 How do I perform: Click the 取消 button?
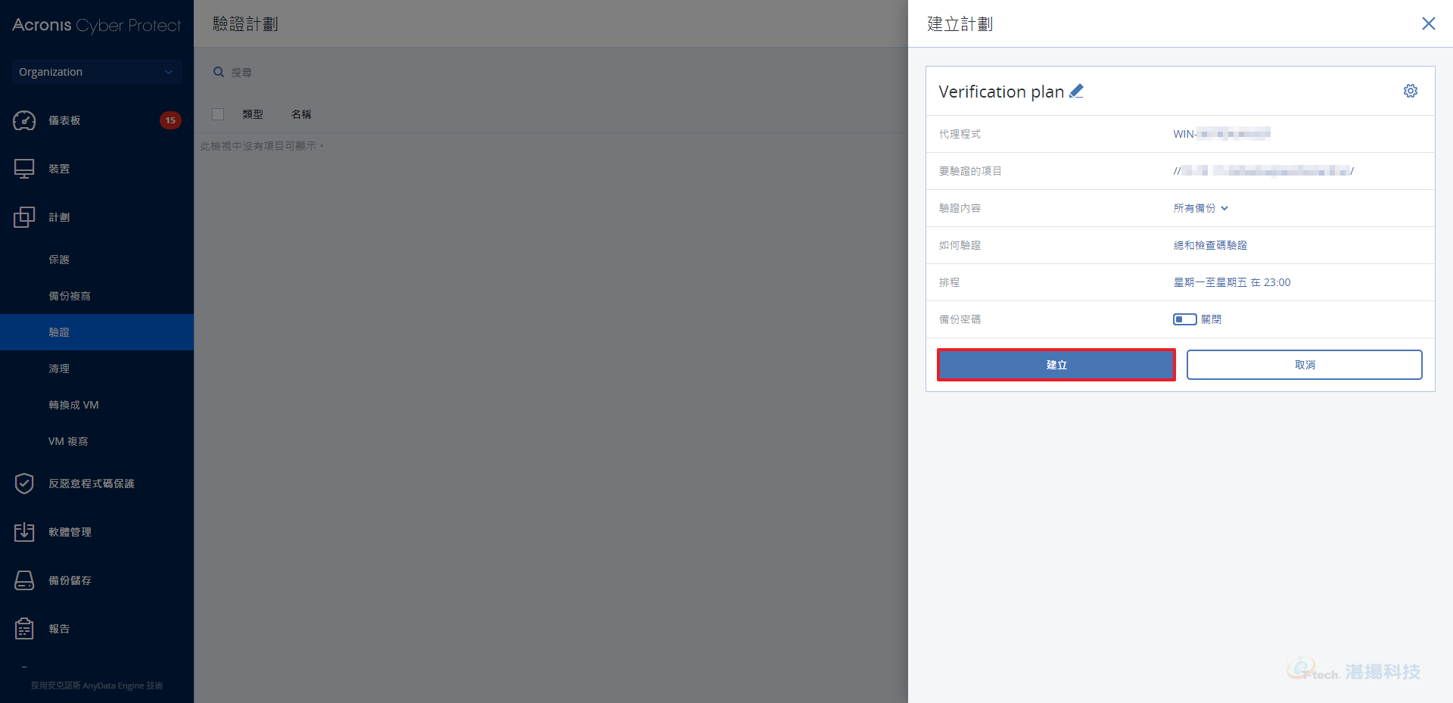pos(1304,365)
